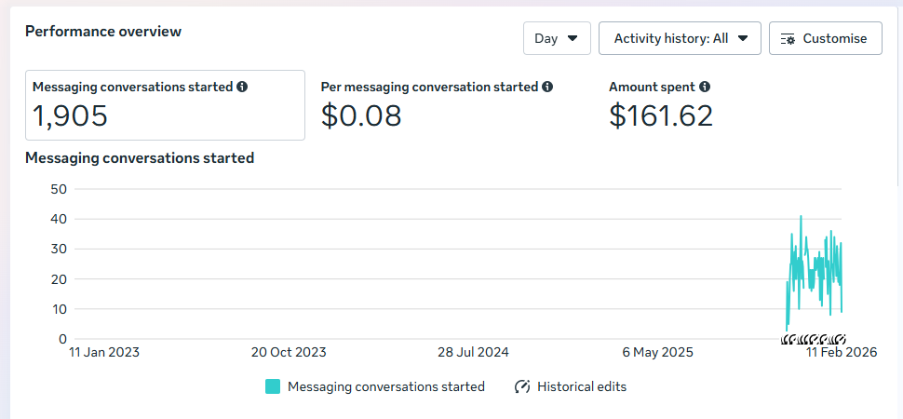Image resolution: width=903 pixels, height=419 pixels.
Task: Expand the Activity history: All dropdown
Action: pos(681,39)
